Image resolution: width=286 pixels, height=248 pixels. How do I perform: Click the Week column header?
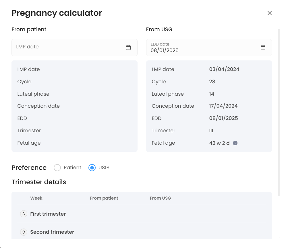click(x=36, y=198)
